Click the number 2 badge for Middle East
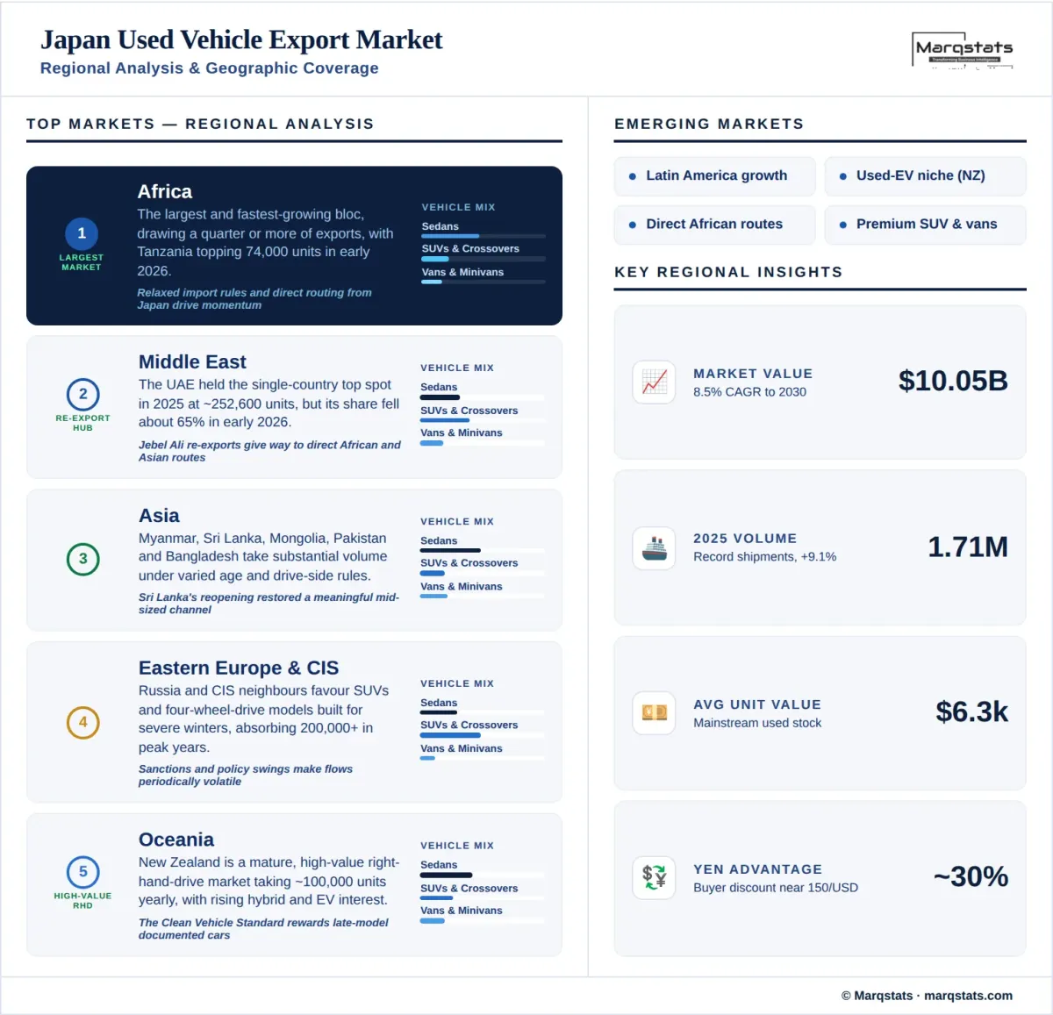1053x1015 pixels. click(x=82, y=394)
